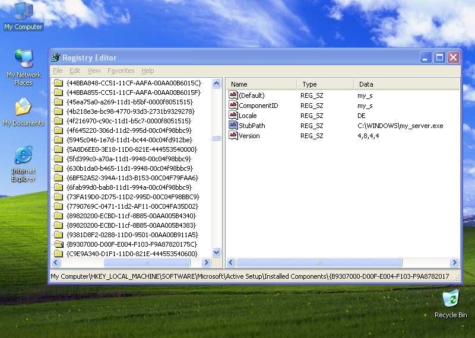Click the tree pane scroll left arrow
The height and width of the screenshot is (338, 475).
tap(56, 262)
